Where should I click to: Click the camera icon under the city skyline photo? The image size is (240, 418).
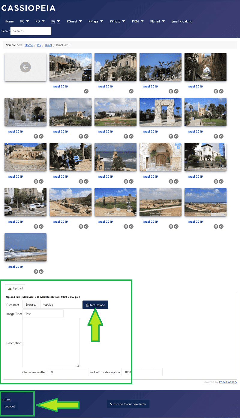coord(131,136)
